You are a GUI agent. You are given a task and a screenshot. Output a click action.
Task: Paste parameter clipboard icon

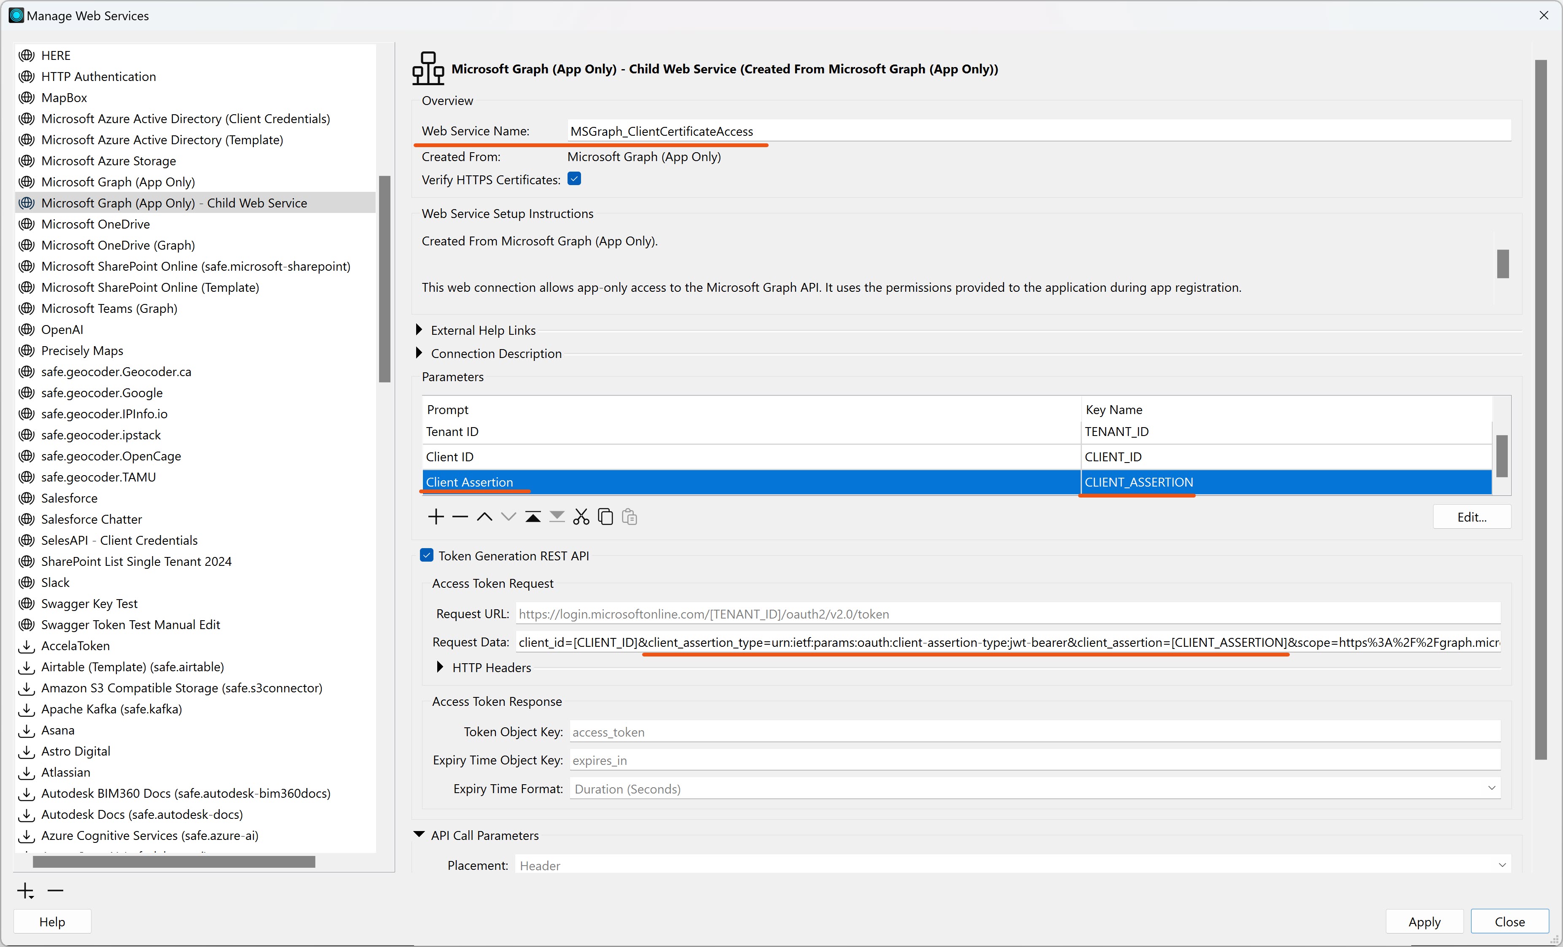click(x=629, y=517)
